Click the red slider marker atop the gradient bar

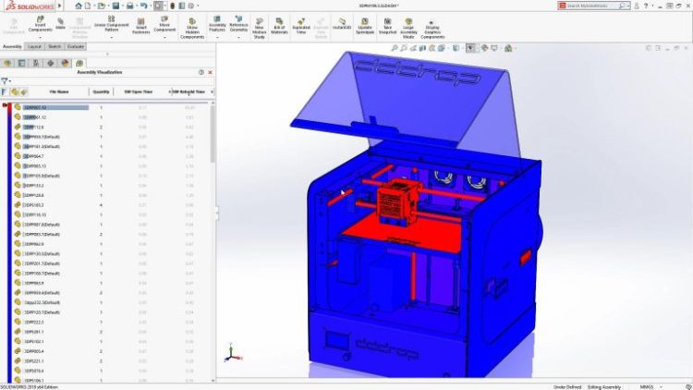point(5,105)
